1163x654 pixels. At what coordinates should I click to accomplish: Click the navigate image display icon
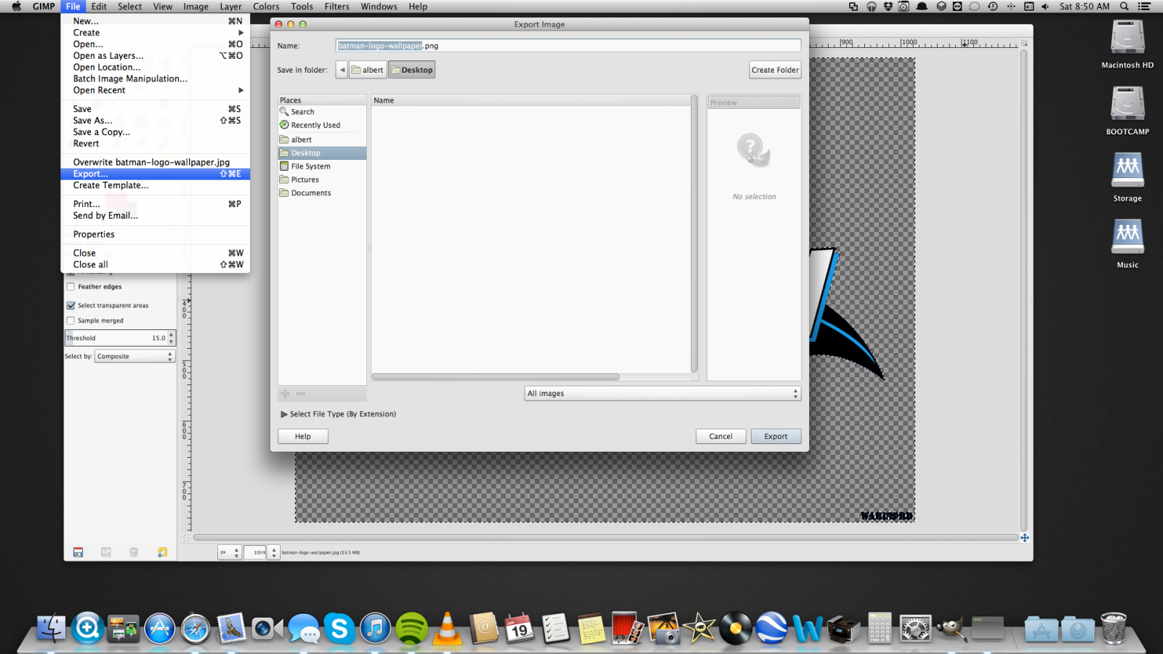[1025, 538]
